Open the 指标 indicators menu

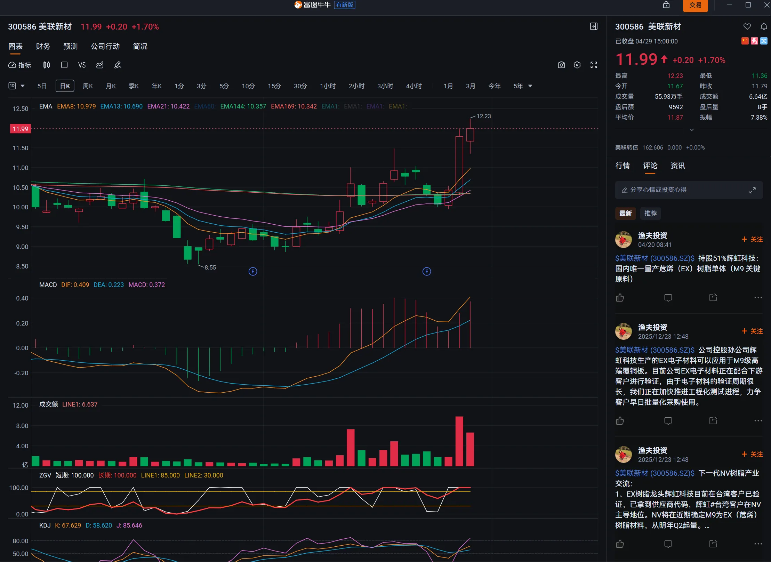click(20, 65)
